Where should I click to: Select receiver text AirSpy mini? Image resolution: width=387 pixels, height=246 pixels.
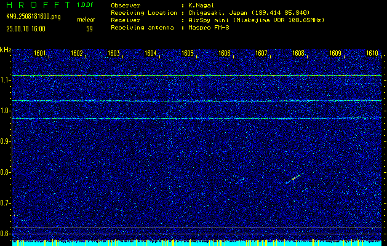click(210, 20)
